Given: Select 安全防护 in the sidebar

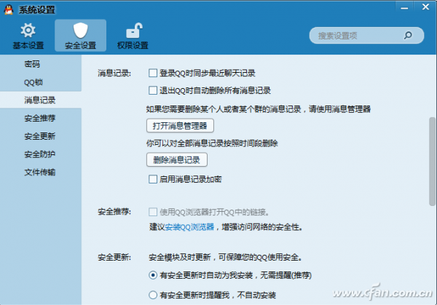Looking at the screenshot, I should 41,154.
